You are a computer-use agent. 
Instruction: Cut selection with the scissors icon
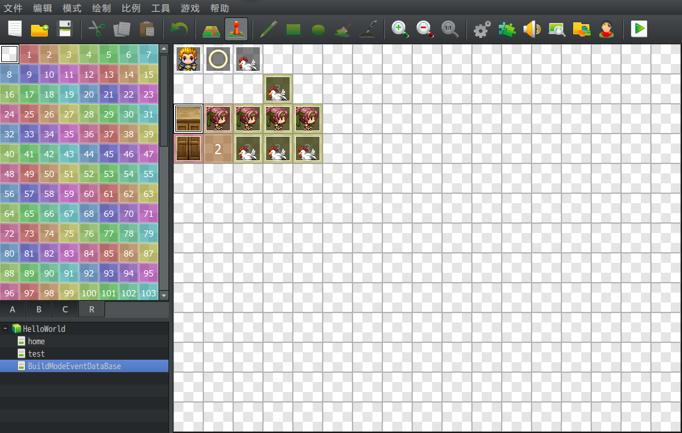(x=96, y=29)
